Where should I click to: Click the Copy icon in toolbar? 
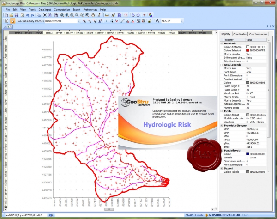click(x=39, y=15)
